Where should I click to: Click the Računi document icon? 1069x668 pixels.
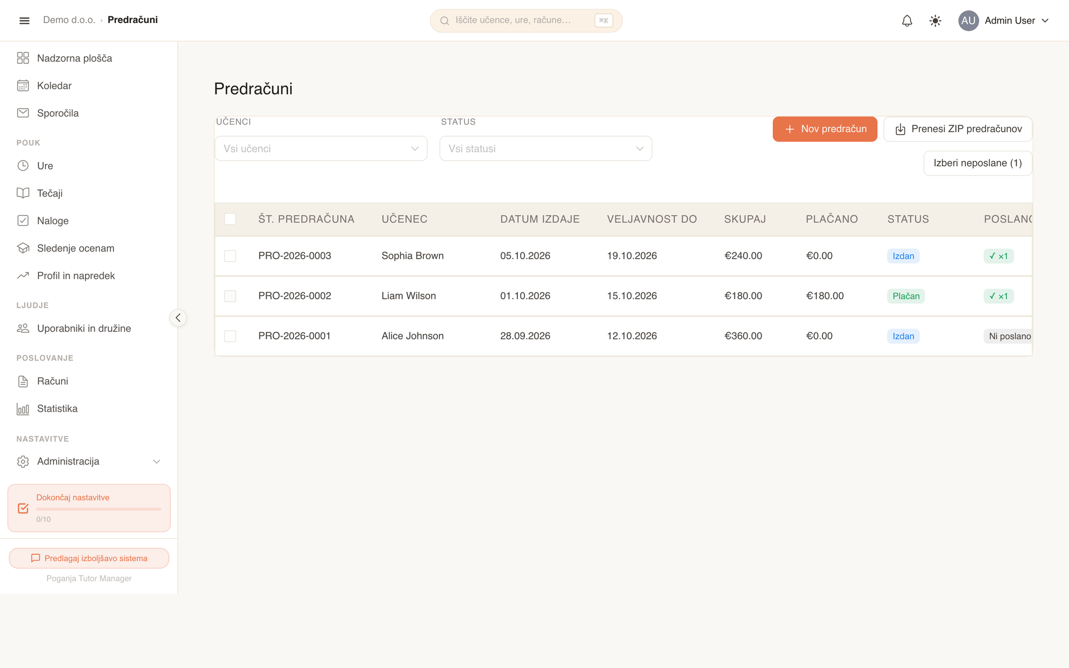[23, 382]
